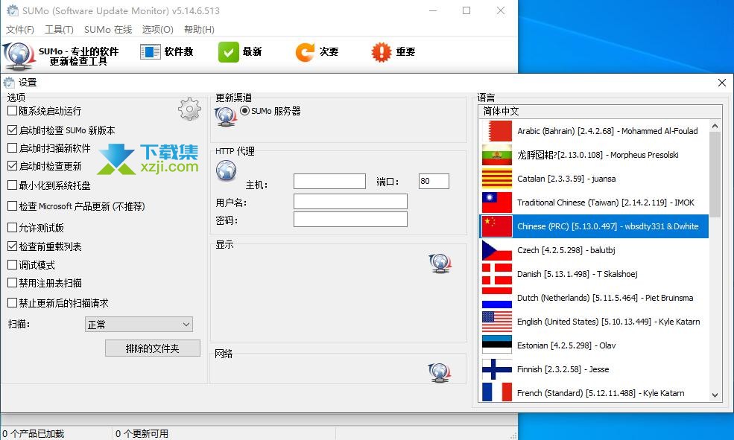The image size is (734, 440).
Task: Click the SUMo globe logo in toolbar
Action: click(x=19, y=56)
